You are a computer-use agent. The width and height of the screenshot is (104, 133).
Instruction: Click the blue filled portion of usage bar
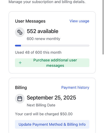[x=18, y=46]
